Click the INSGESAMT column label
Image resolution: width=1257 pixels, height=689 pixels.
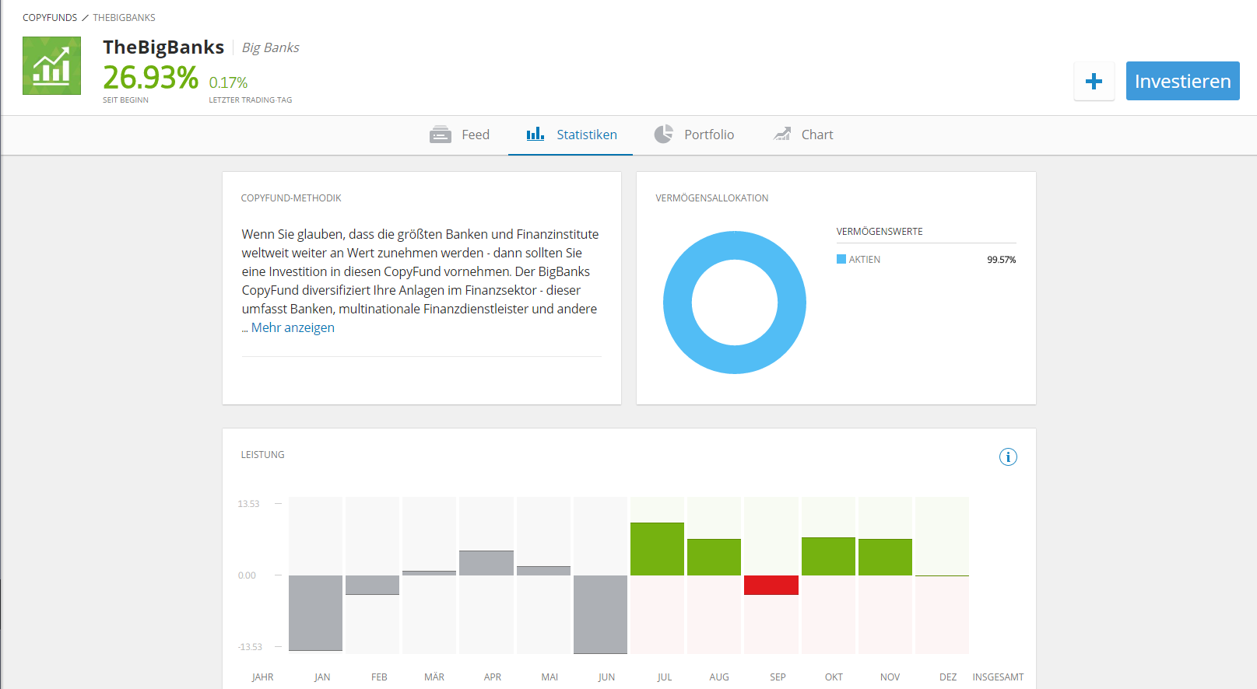[x=998, y=677]
